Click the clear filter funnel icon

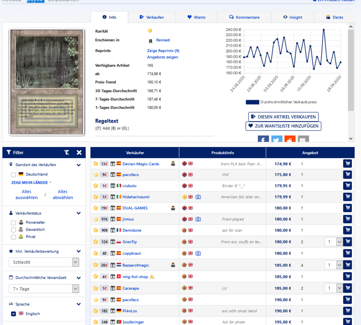tap(66, 153)
